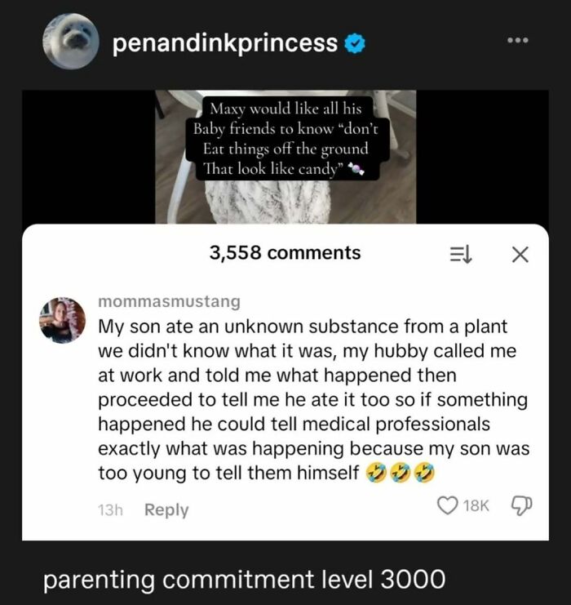Screen dimensions: 571x605
Task: Close the comments panel with X
Action: point(520,254)
